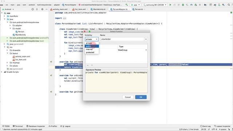Collapse the layout folder node
Screen dimensions: 233x131
(x=7, y=53)
